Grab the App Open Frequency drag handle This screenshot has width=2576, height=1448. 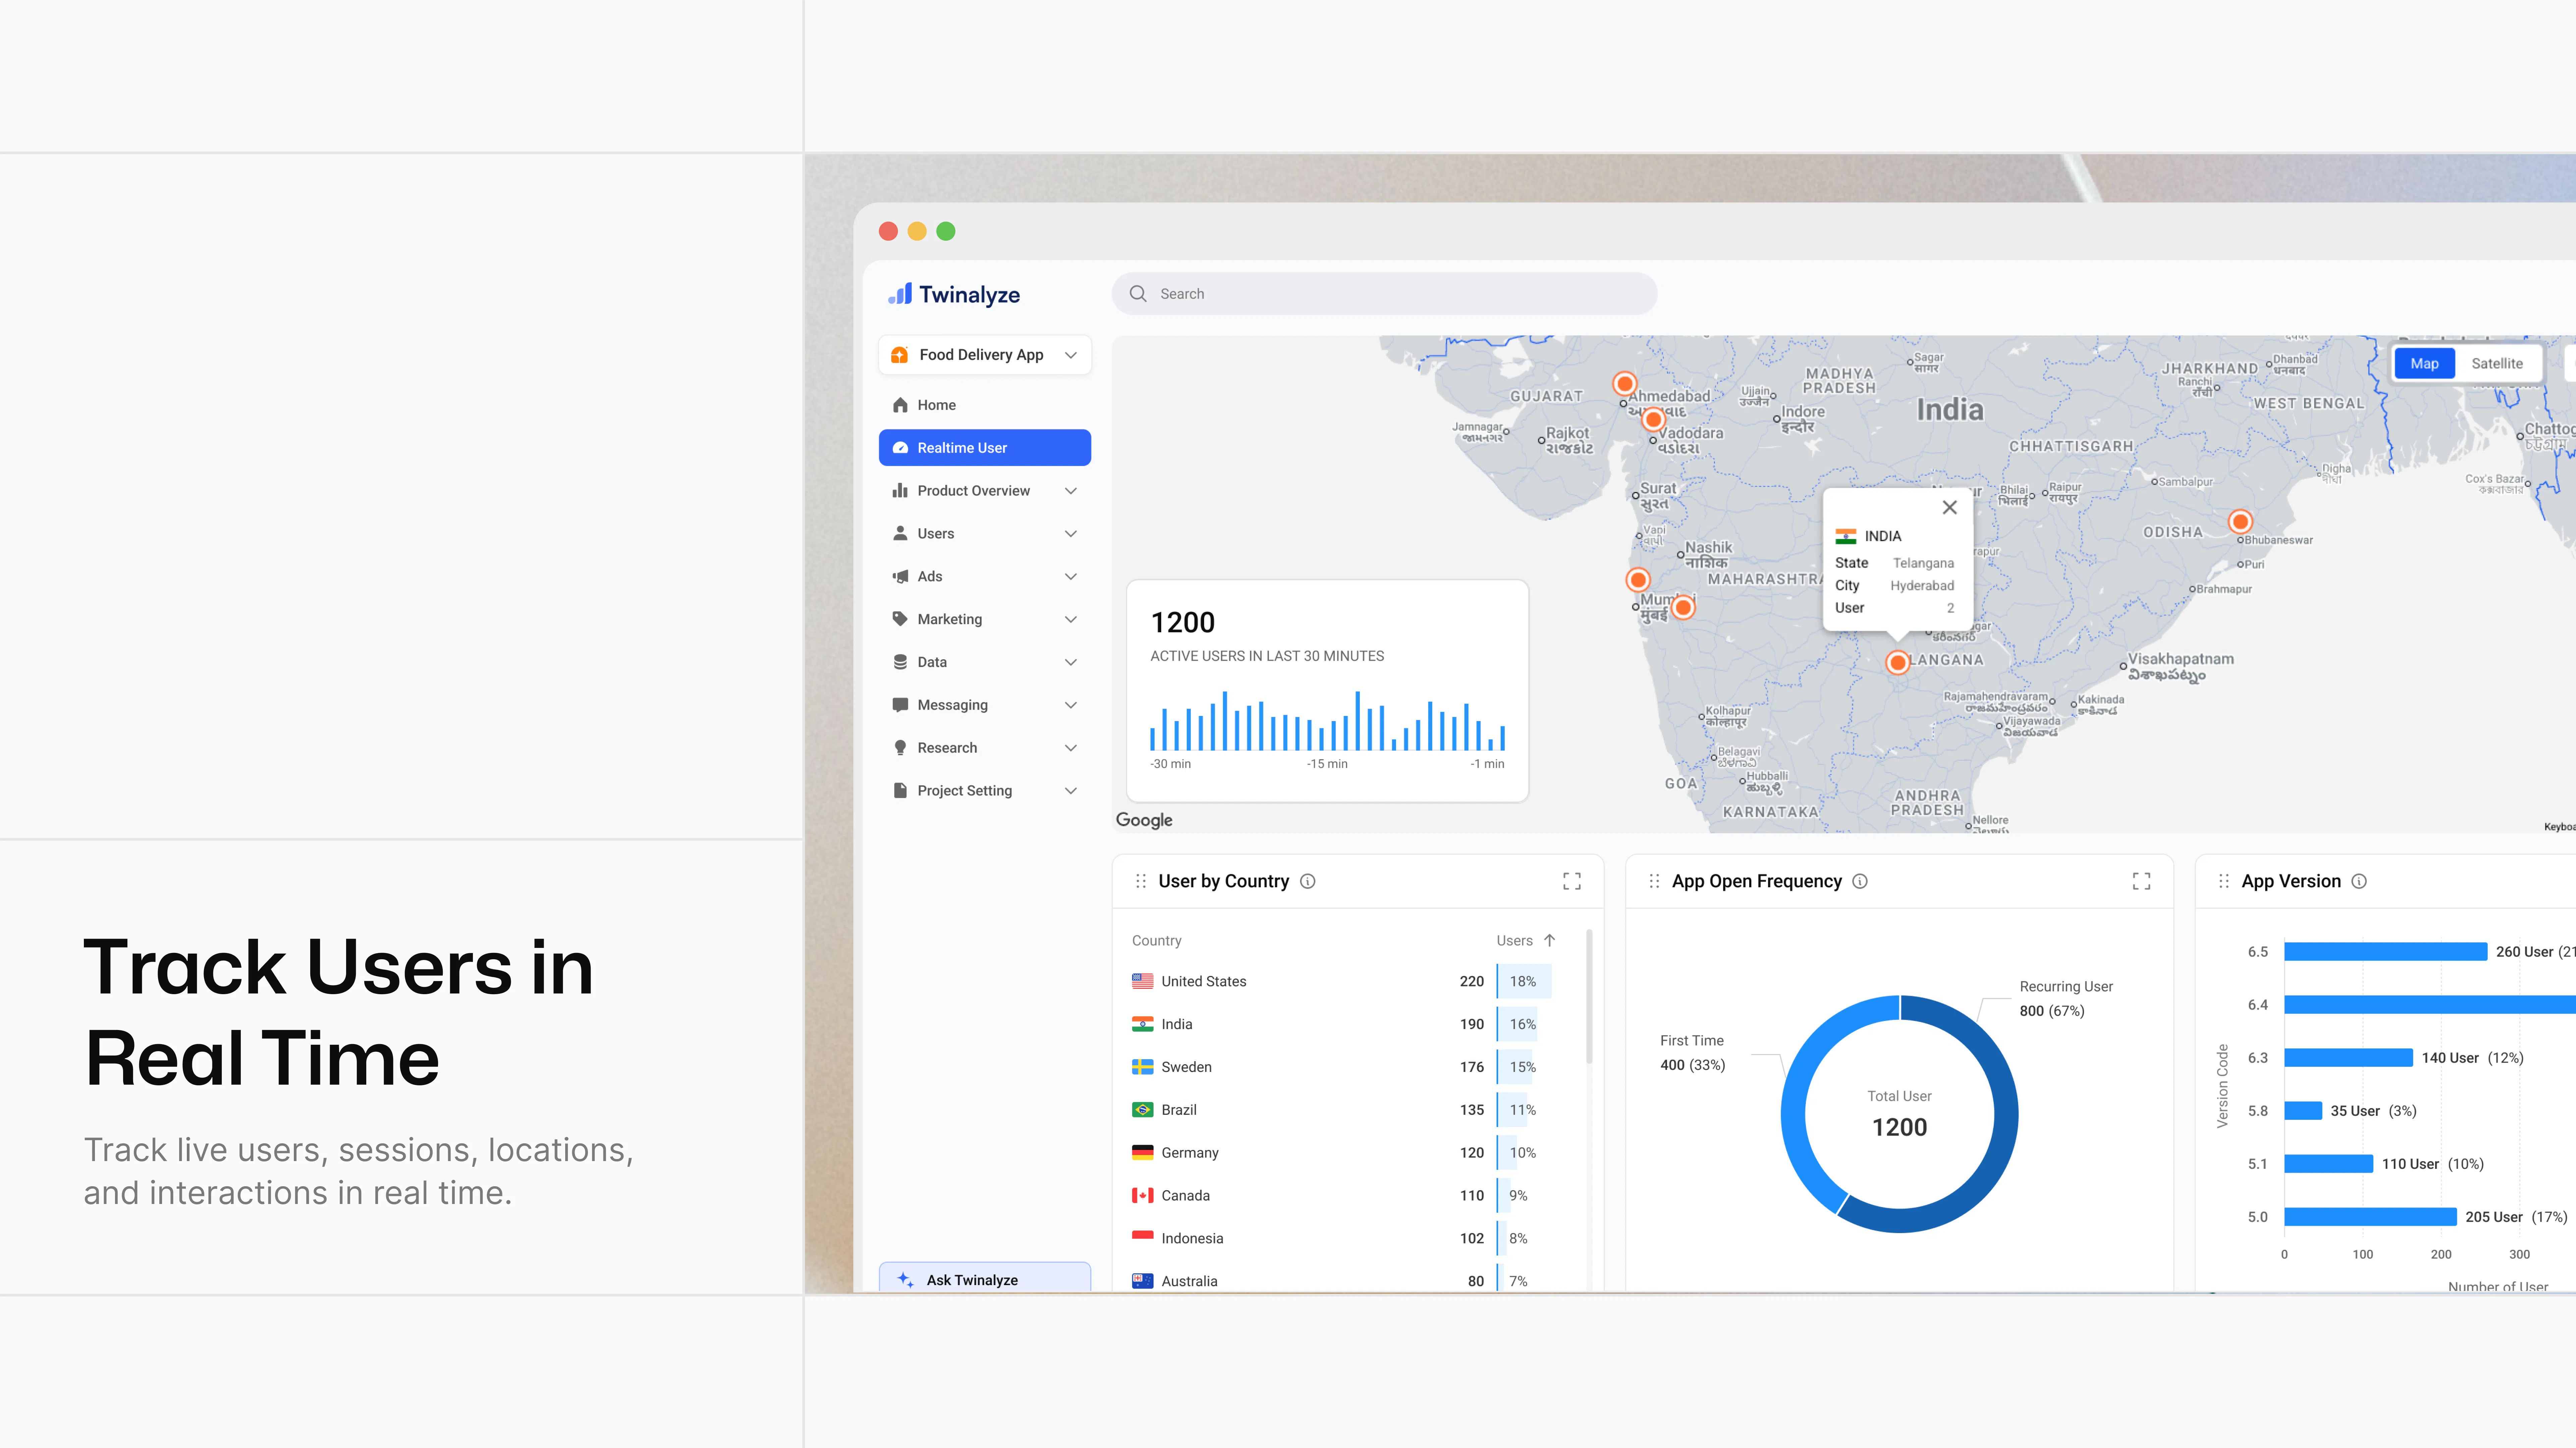pyautogui.click(x=1654, y=882)
